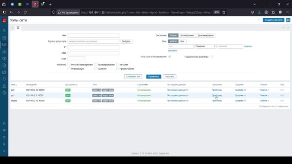
Task: Open the Help icon in sidebar
Action: pyautogui.click(x=4, y=137)
